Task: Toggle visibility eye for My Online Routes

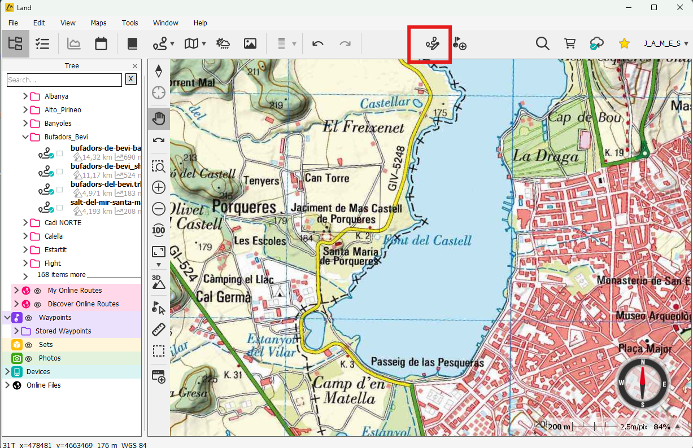Action: coord(38,291)
